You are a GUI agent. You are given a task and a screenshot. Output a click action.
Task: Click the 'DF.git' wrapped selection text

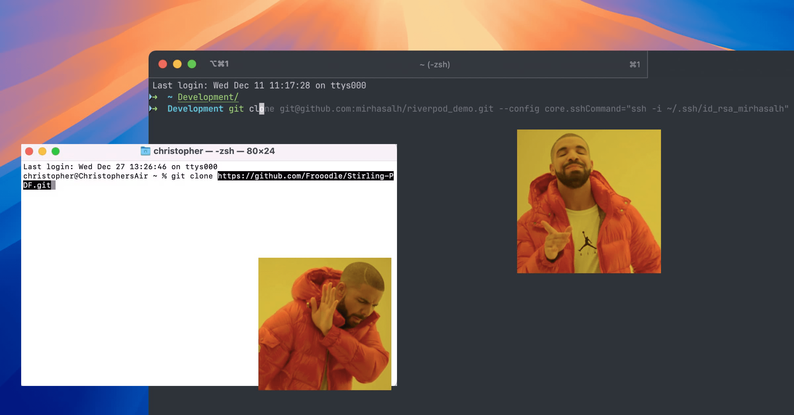pos(37,185)
